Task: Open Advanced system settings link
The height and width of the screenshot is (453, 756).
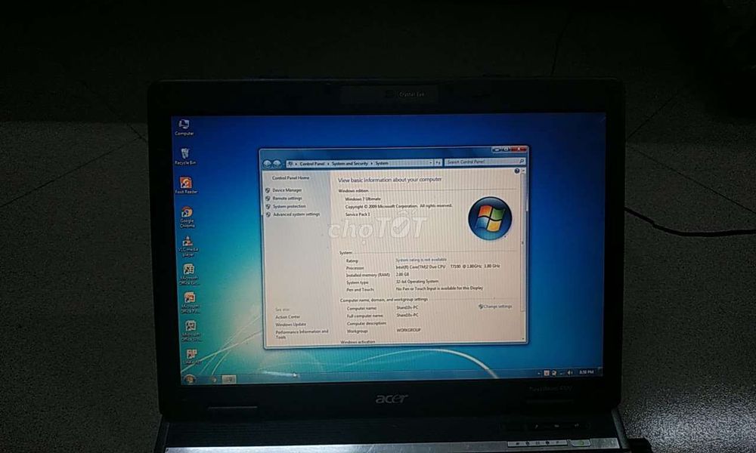Action: pyautogui.click(x=296, y=214)
